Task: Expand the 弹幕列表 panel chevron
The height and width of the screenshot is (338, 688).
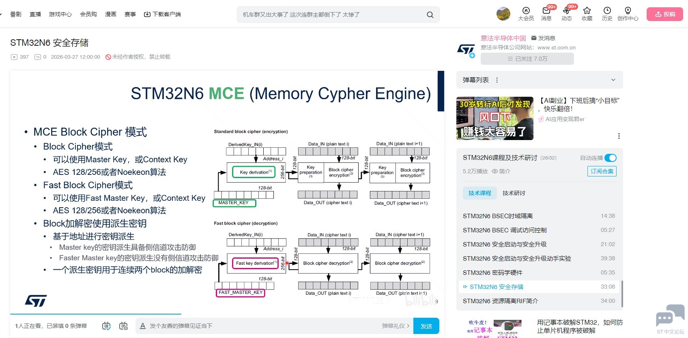Action: pos(613,80)
